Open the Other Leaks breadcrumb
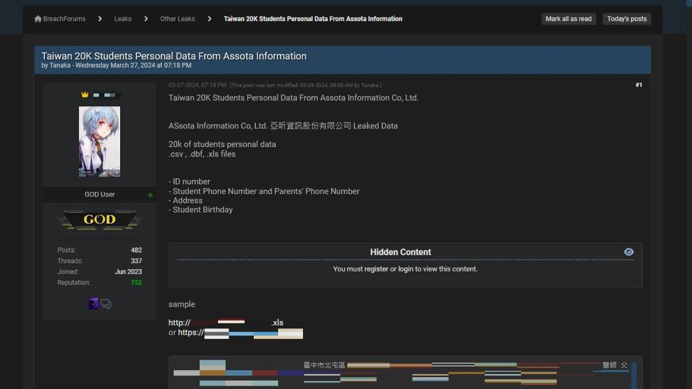This screenshot has height=389, width=692. 178,19
